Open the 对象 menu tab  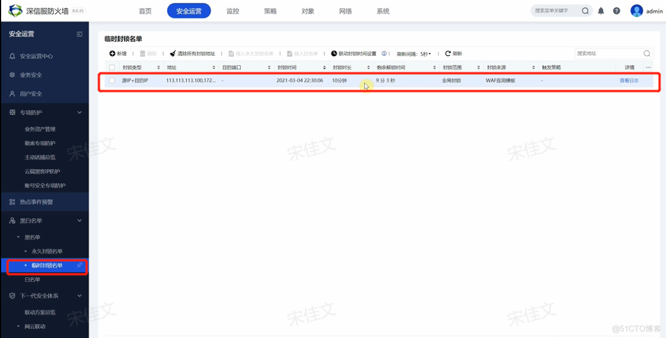[308, 10]
